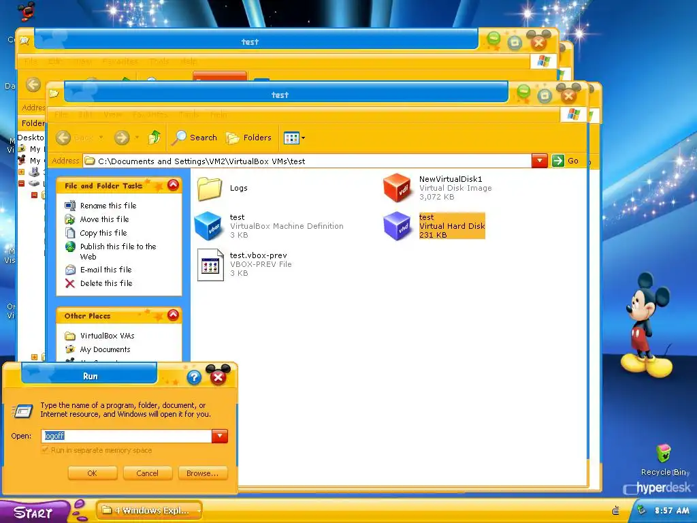Open the Address bar dropdown arrow
Image resolution: width=697 pixels, height=523 pixels.
(x=539, y=161)
